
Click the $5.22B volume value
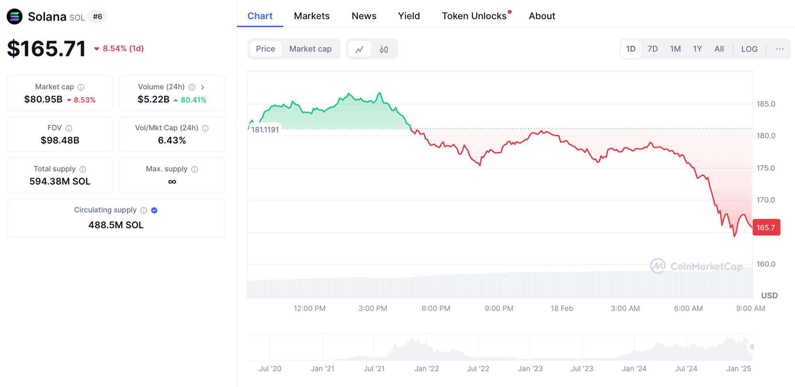[153, 99]
